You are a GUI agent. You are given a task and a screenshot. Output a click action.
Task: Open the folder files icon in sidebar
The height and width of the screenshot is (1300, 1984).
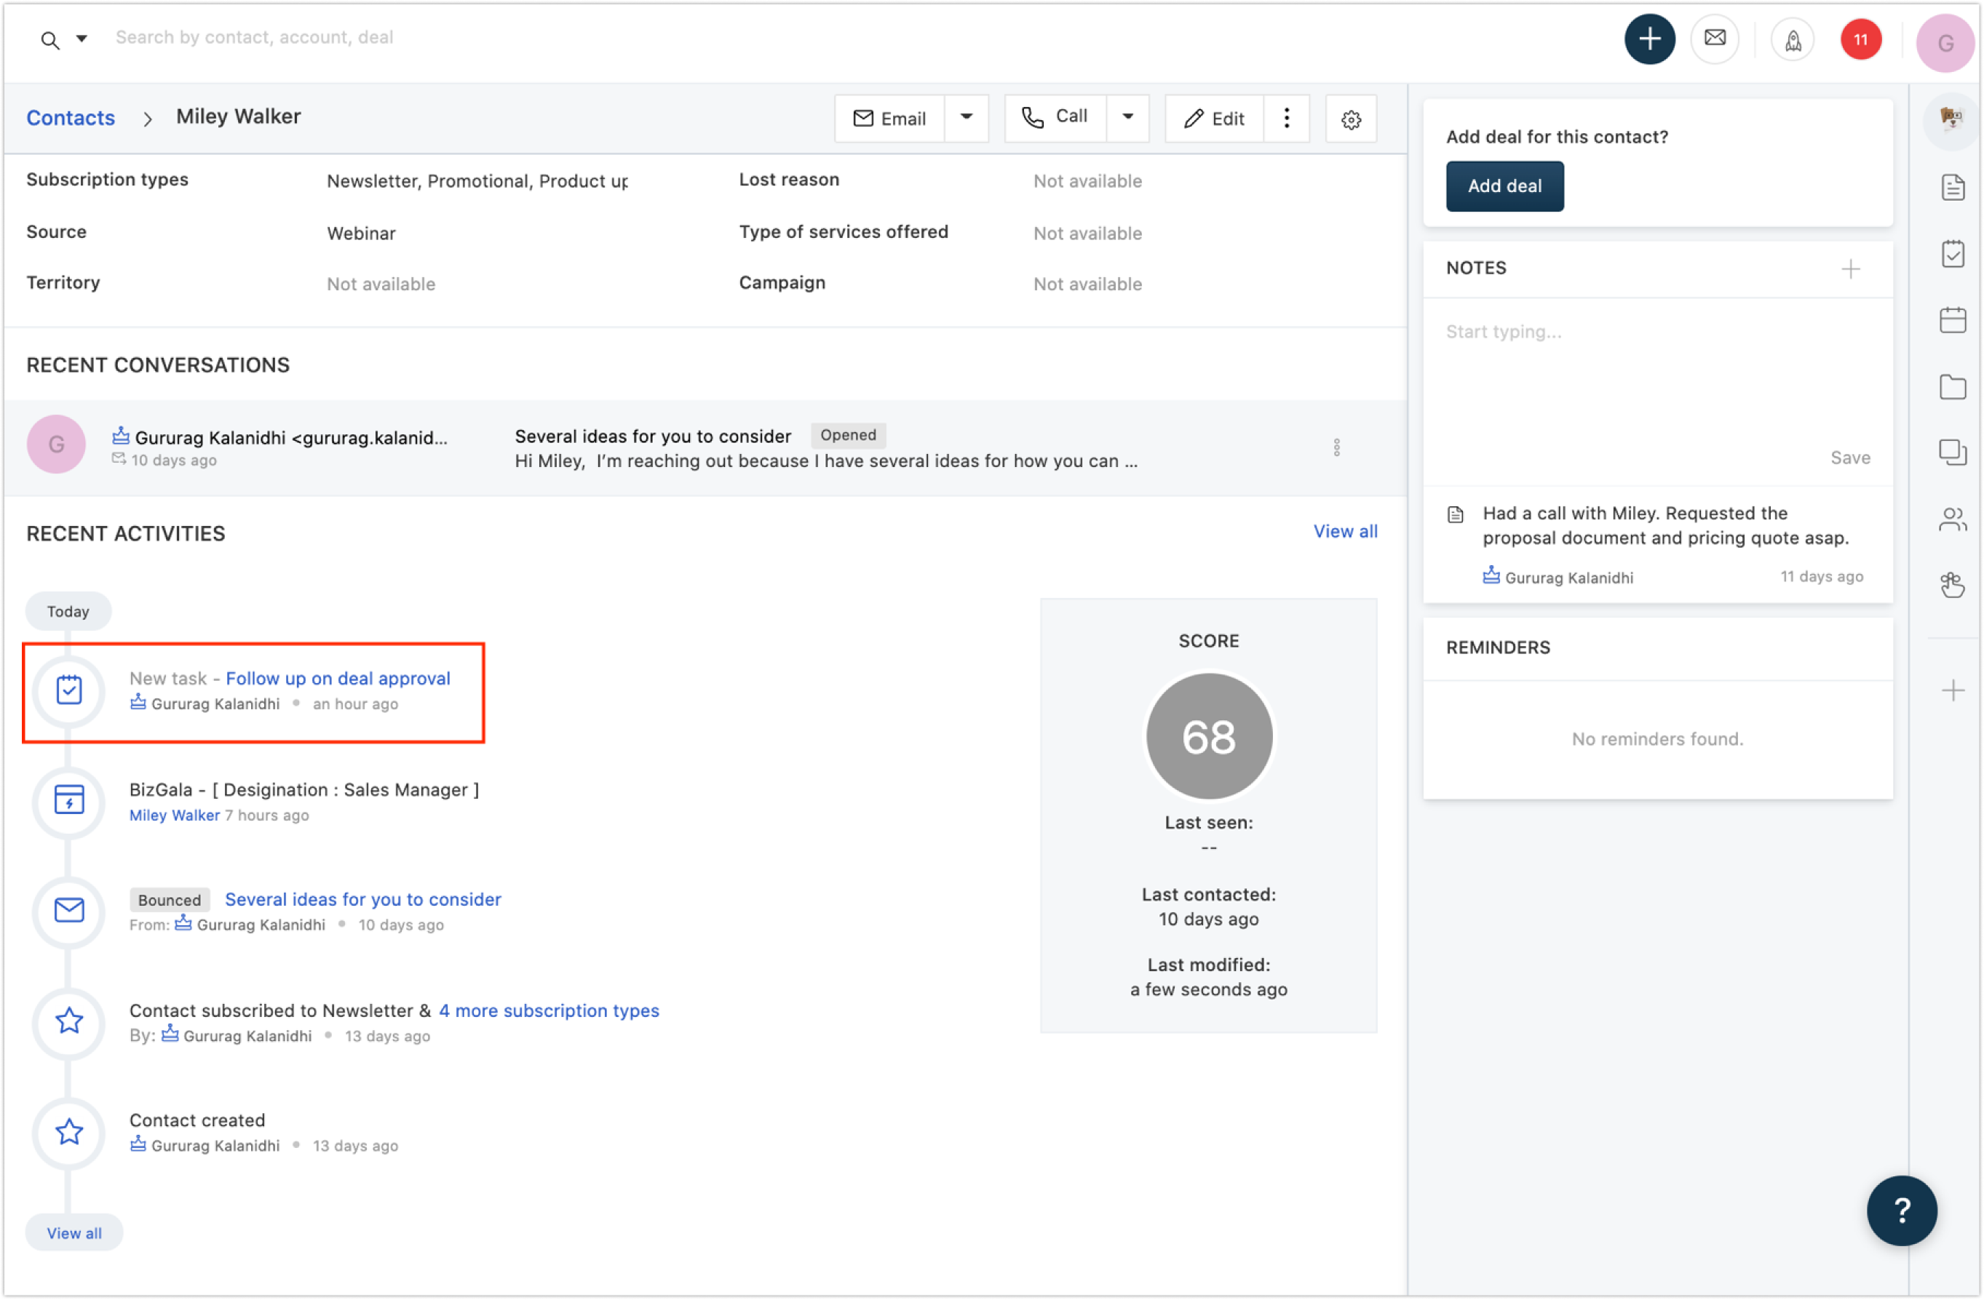pyautogui.click(x=1952, y=387)
